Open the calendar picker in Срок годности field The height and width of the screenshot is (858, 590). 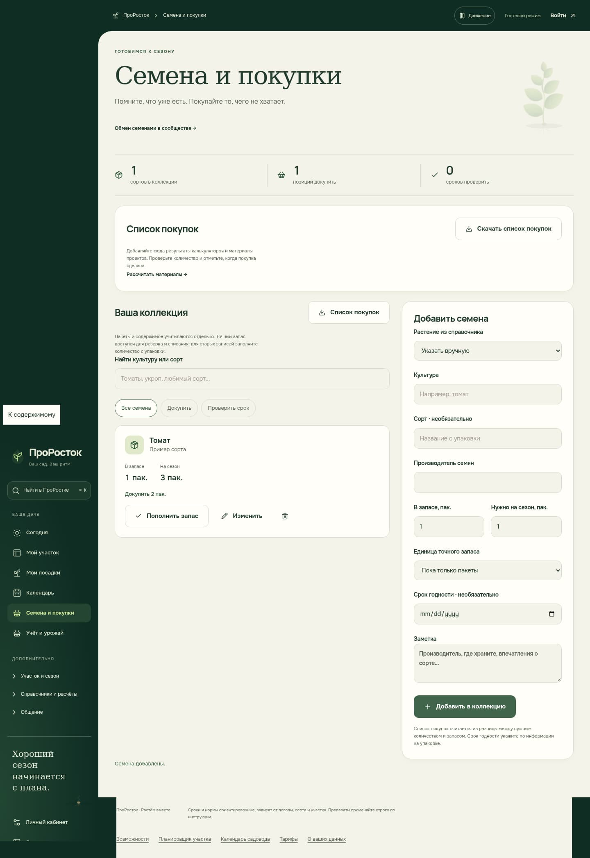click(551, 614)
